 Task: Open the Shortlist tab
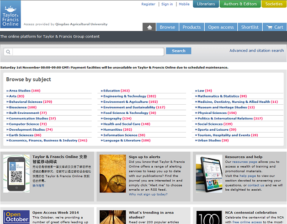point(250,27)
